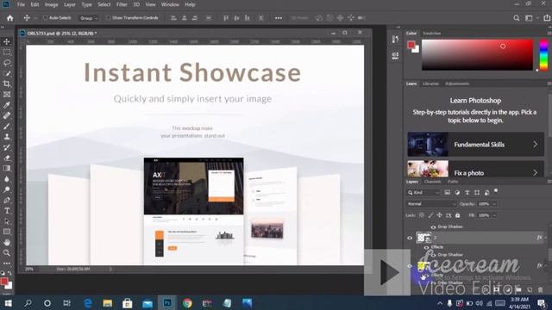Click the Delete layer trash icon
This screenshot has width=552, height=310.
tap(541, 289)
